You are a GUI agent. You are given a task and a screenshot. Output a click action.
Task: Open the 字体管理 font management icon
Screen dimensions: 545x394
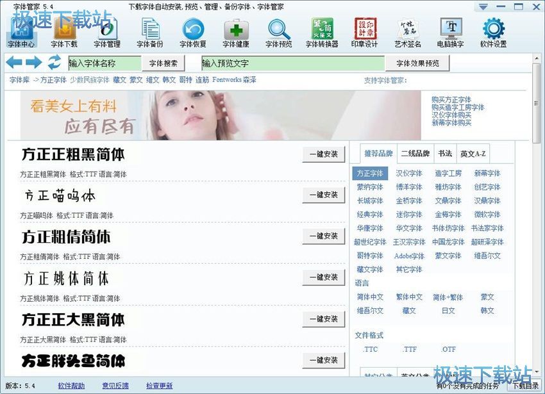point(107,33)
